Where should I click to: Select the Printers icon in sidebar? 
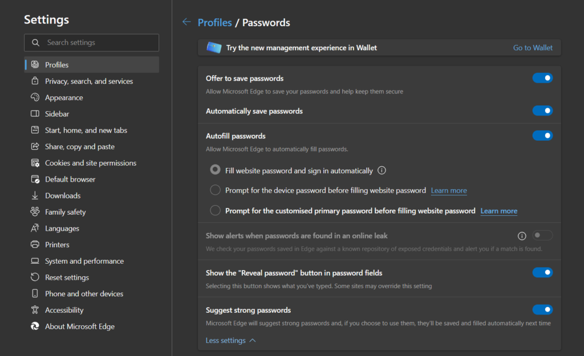click(x=35, y=244)
